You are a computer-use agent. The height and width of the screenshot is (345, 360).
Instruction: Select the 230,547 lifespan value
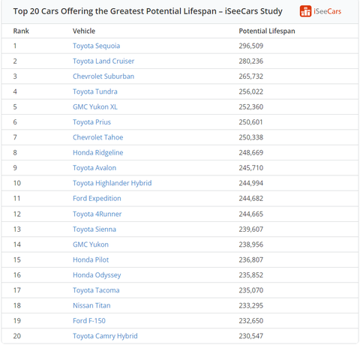pos(251,336)
